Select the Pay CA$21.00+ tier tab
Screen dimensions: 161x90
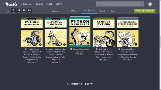click(89, 11)
